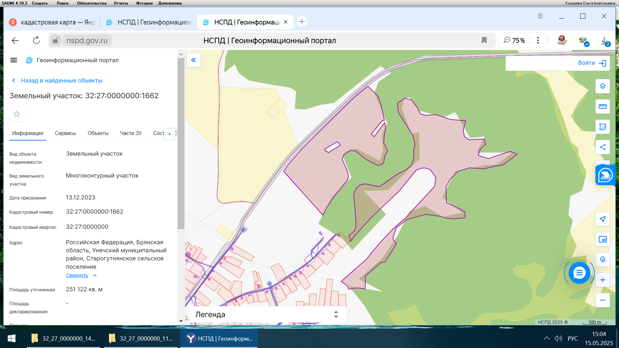Open the Отчеты menu in SAUMI
The width and height of the screenshot is (619, 348).
121,3
